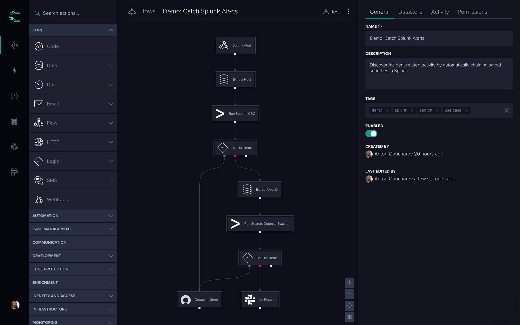Open the three-dot more options menu
The height and width of the screenshot is (325, 520).
point(348,11)
